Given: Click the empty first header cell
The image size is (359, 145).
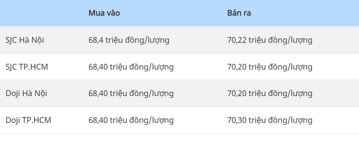Looking at the screenshot, I should tap(40, 13).
